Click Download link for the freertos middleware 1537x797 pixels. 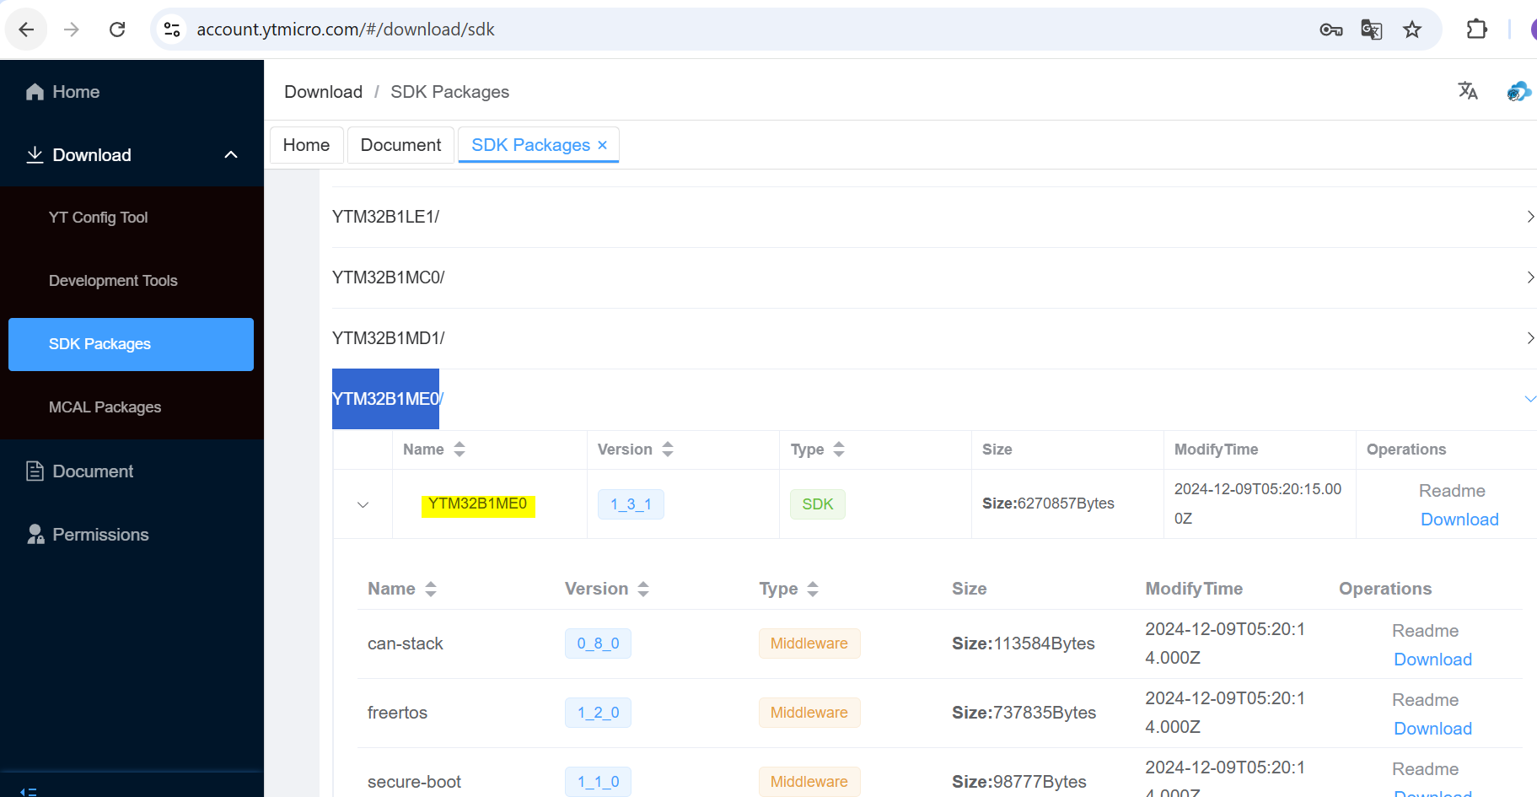click(1432, 728)
